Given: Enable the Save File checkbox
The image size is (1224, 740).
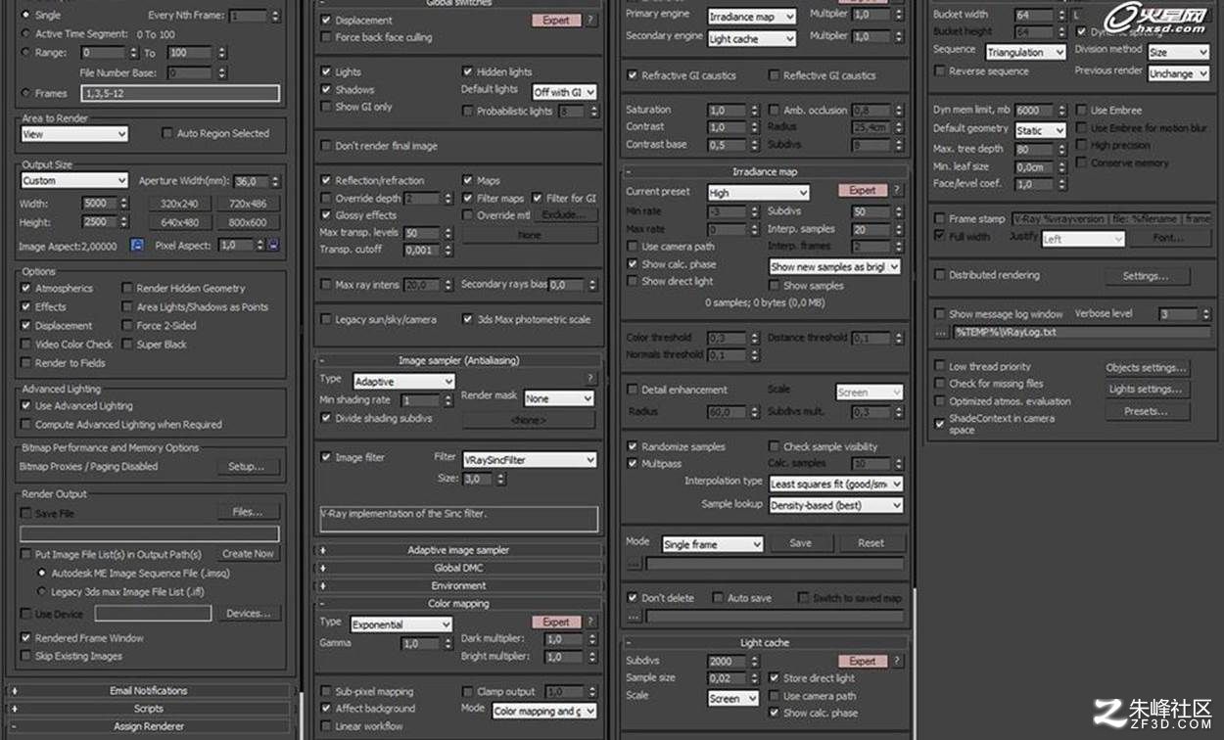Looking at the screenshot, I should (25, 513).
